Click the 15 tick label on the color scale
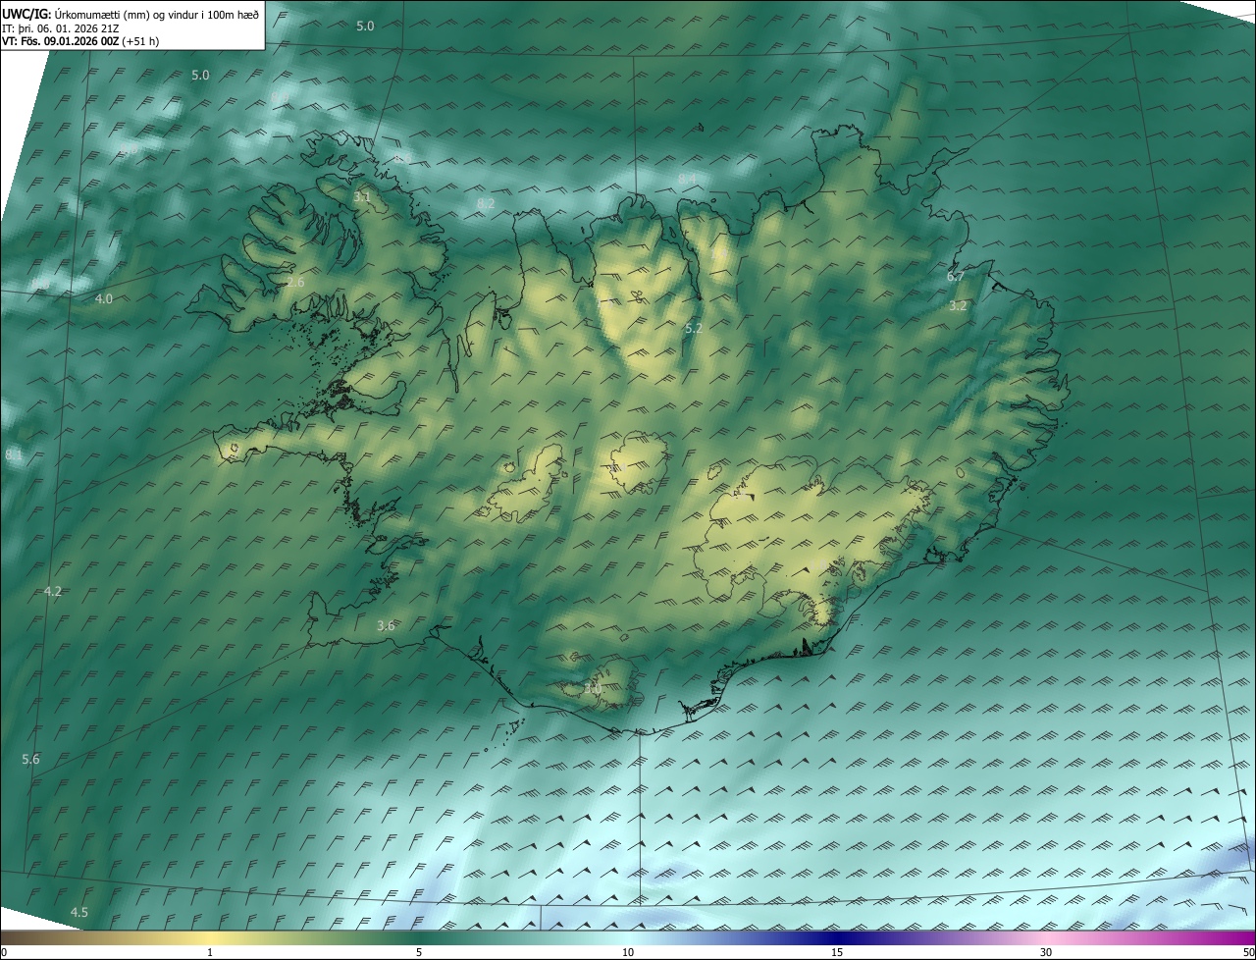This screenshot has width=1256, height=960. tap(837, 952)
